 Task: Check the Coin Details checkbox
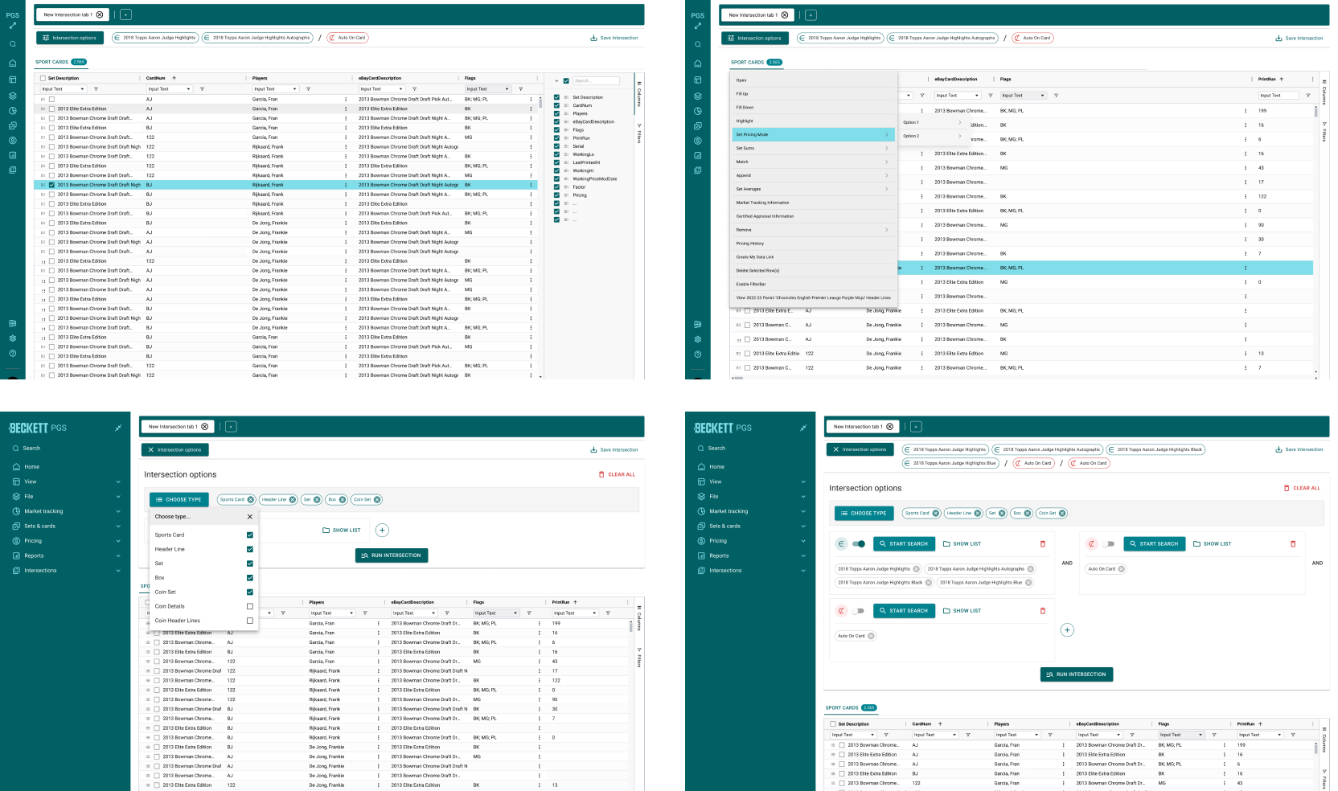pos(250,607)
